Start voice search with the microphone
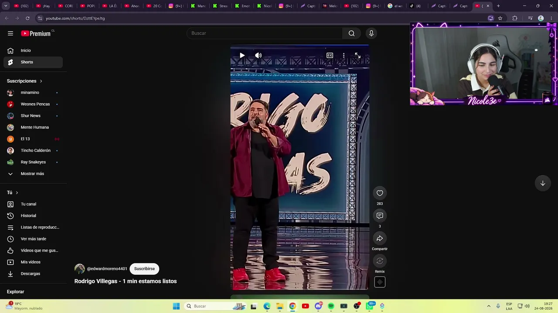 pyautogui.click(x=371, y=33)
